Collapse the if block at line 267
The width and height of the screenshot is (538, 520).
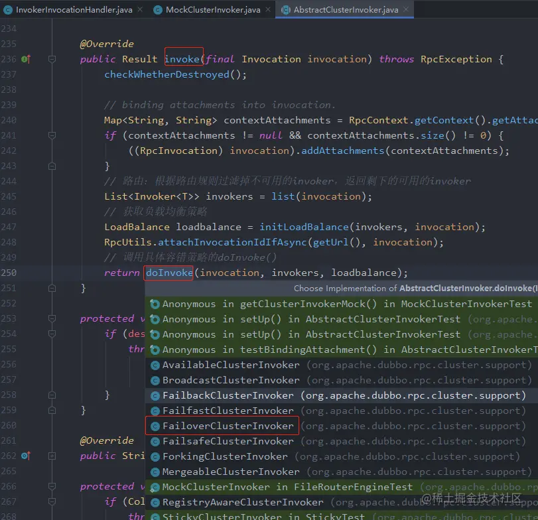pyautogui.click(x=52, y=502)
